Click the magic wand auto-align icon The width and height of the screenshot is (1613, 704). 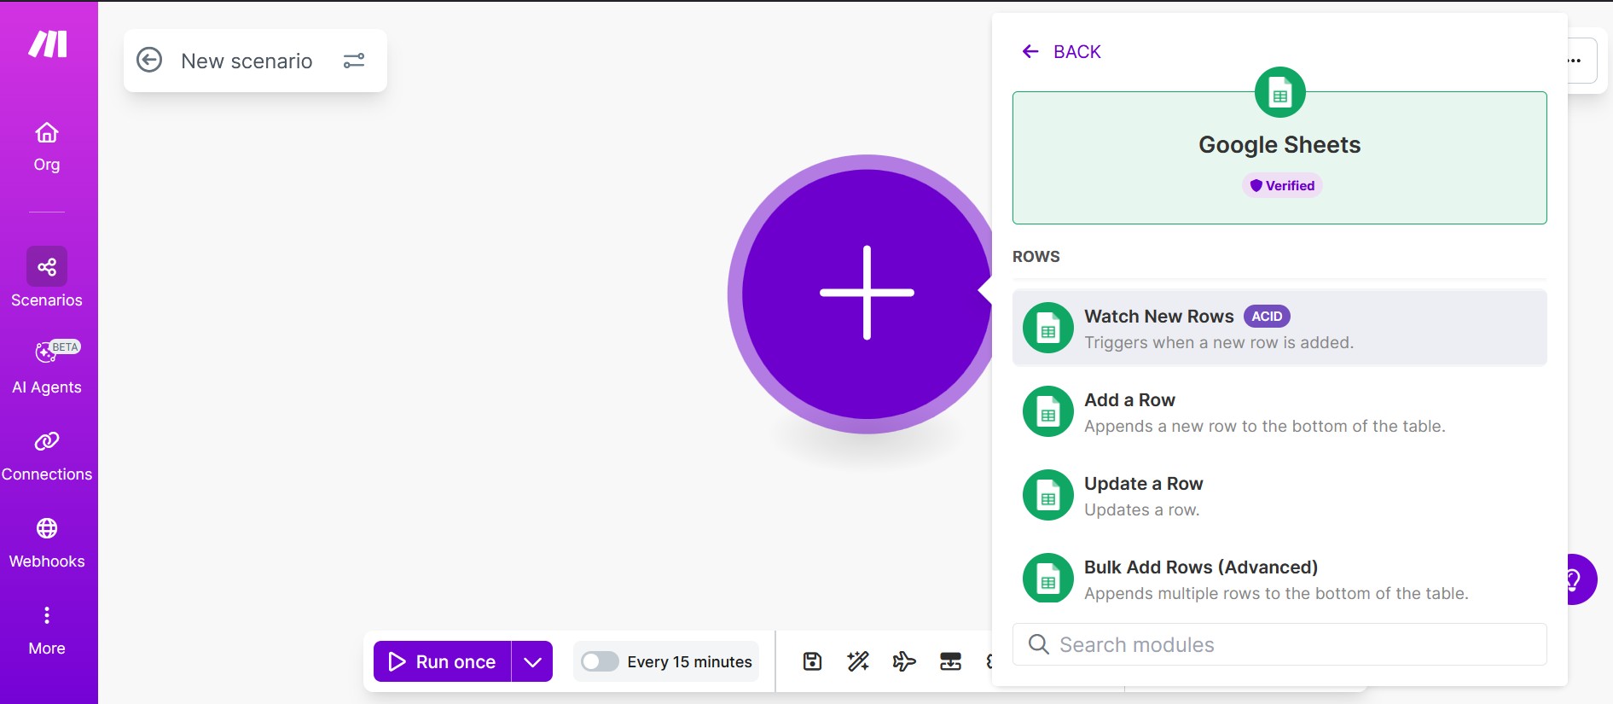point(858,661)
